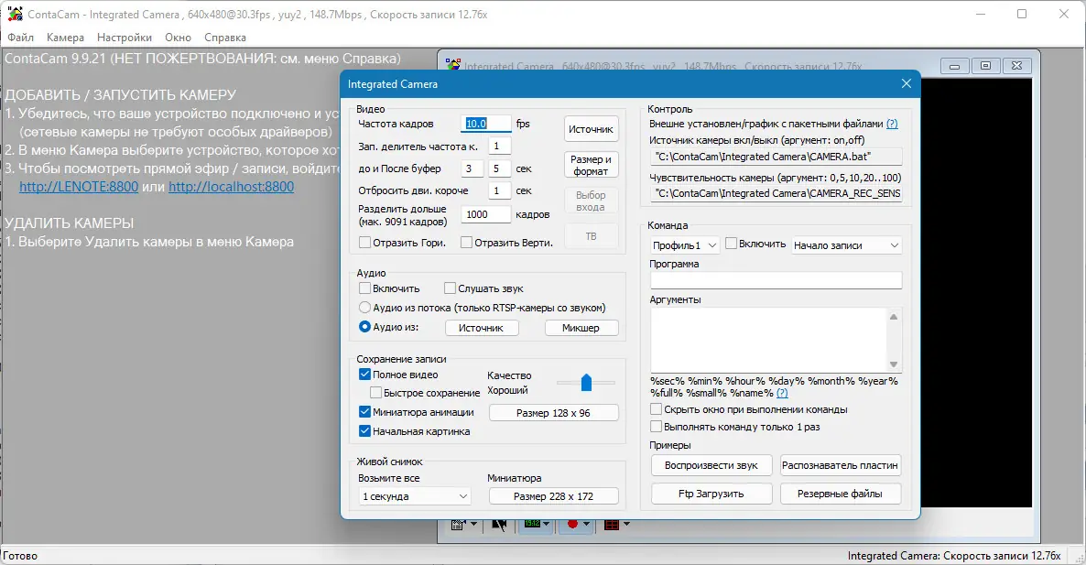Toggle the green 19:12 time overlay icon
Image resolution: width=1086 pixels, height=565 pixels.
pyautogui.click(x=532, y=524)
